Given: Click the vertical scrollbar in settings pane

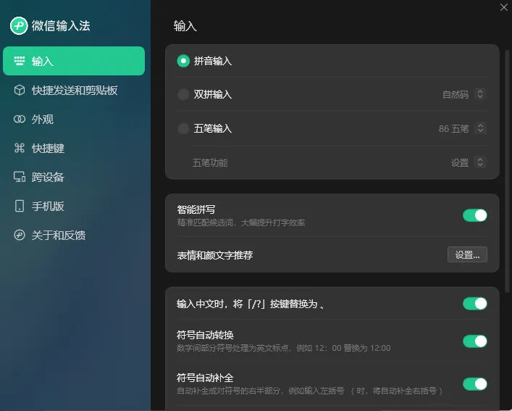Looking at the screenshot, I should (x=507, y=171).
